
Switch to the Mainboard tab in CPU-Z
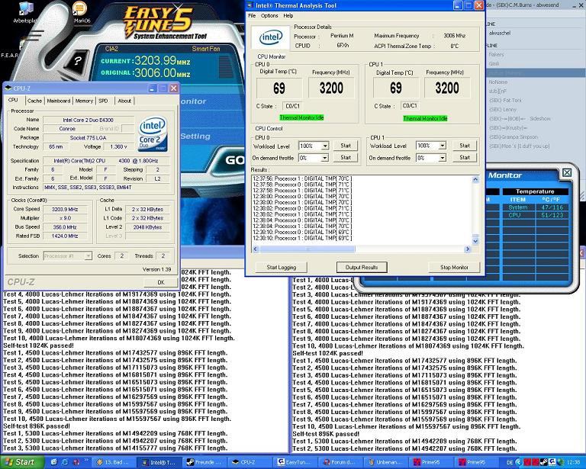(x=59, y=101)
